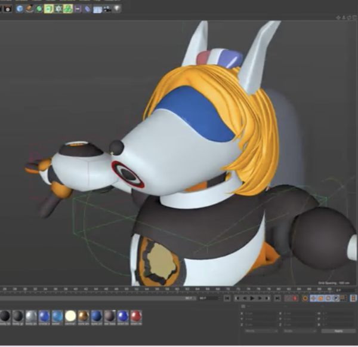Select the red material sphere swatch

(136, 316)
